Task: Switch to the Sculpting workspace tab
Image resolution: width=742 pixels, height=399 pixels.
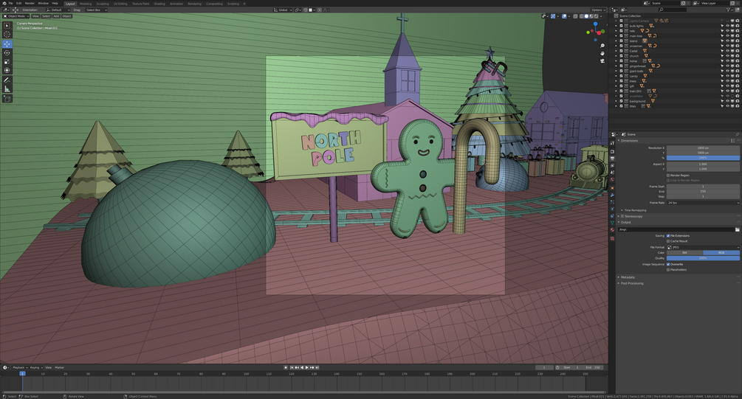Action: 102,3
